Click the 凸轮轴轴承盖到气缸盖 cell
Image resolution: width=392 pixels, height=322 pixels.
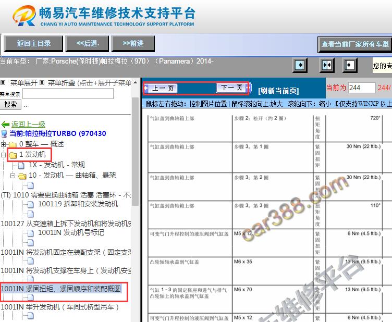[190, 271]
